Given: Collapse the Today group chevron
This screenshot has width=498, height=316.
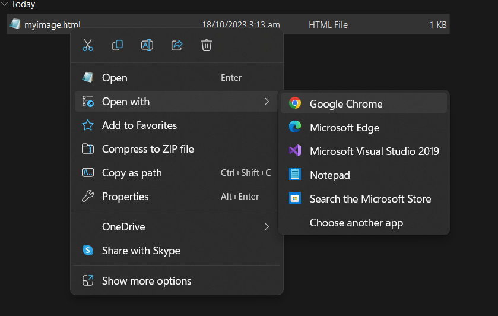Looking at the screenshot, I should coord(5,4).
